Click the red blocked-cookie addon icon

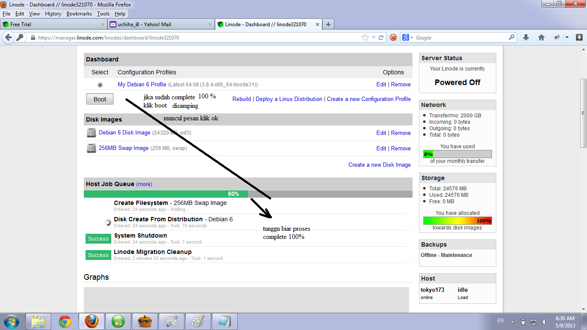(x=393, y=37)
